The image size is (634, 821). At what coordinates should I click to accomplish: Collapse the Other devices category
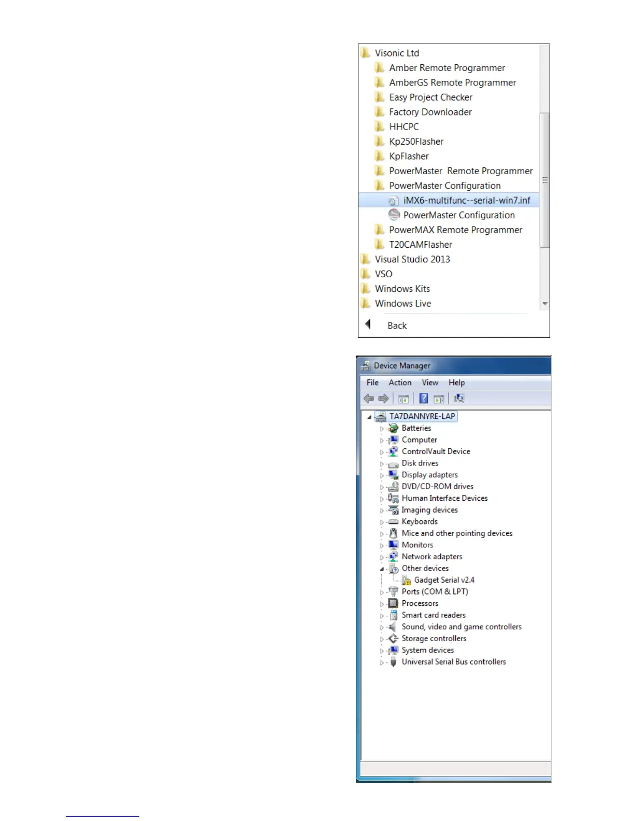pyautogui.click(x=382, y=569)
